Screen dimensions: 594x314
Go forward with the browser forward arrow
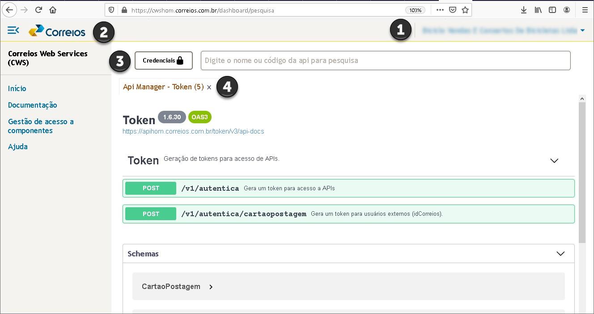24,10
